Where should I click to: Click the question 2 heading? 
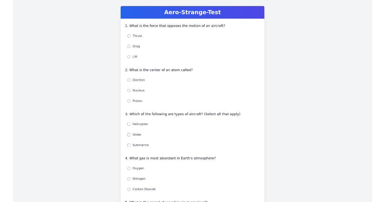[159, 70]
